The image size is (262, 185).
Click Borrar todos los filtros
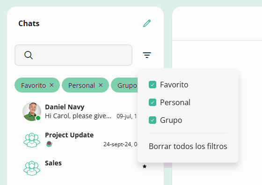point(188,146)
